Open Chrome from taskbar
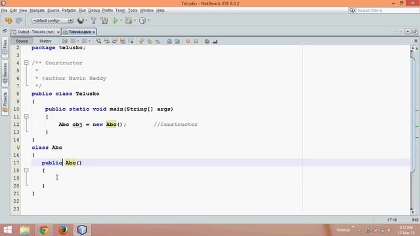 coord(44,230)
